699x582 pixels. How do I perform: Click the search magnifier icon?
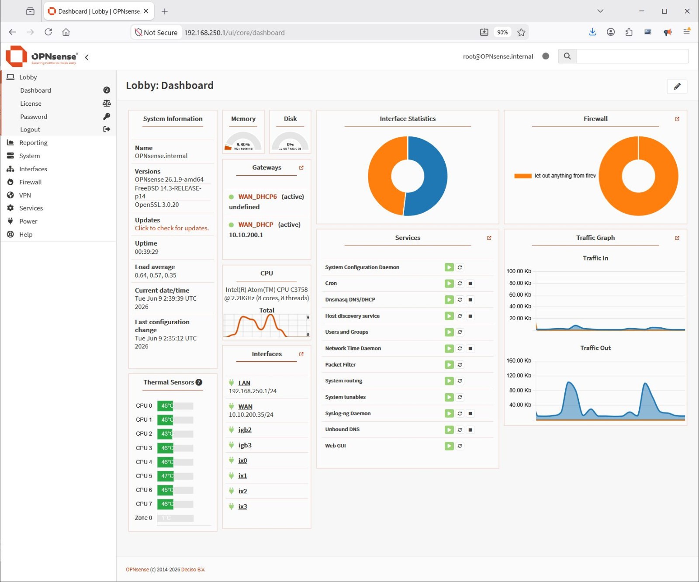pos(567,56)
